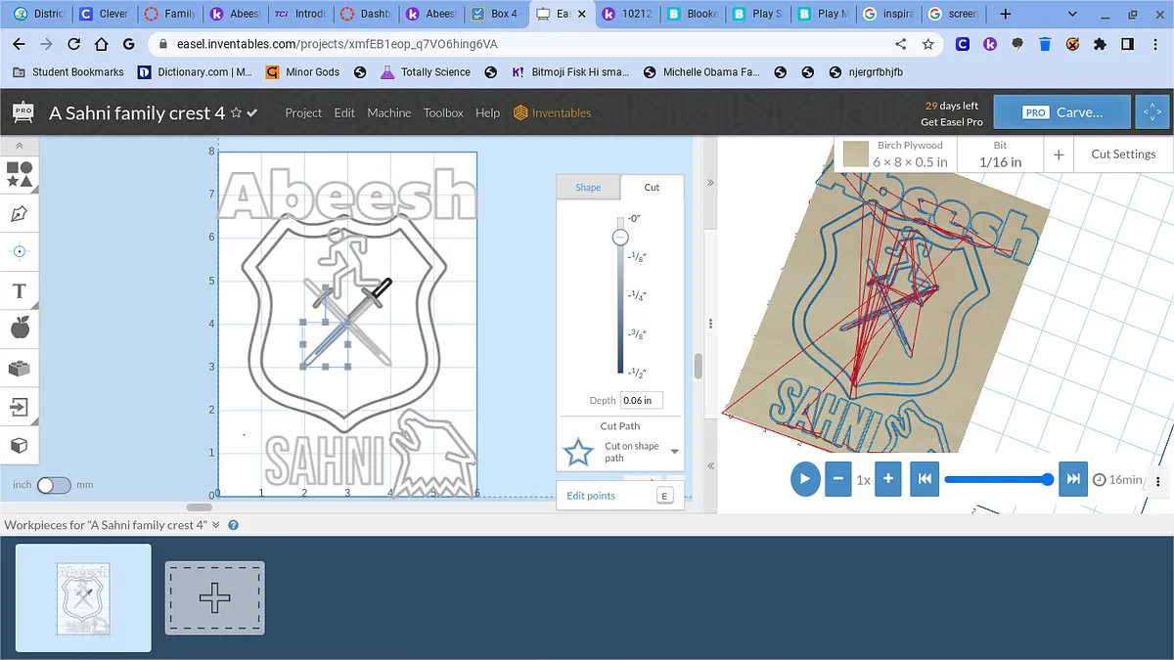Click the lower double chevron pane expander

pos(710,466)
